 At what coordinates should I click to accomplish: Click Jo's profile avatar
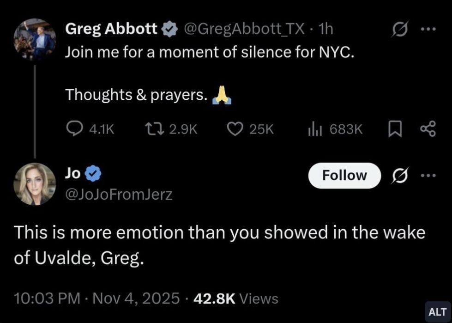[35, 183]
